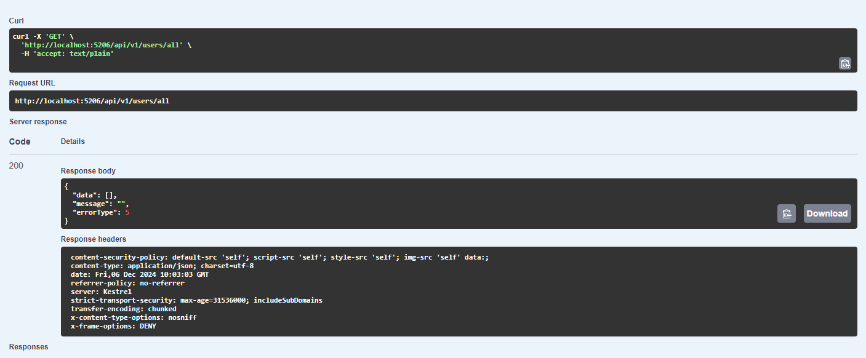This screenshot has height=358, width=866.
Task: Select the Details column header
Action: pos(73,141)
